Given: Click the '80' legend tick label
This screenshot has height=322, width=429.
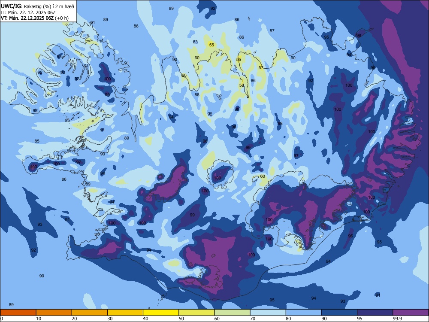Looking at the screenshot, I should [288, 319].
